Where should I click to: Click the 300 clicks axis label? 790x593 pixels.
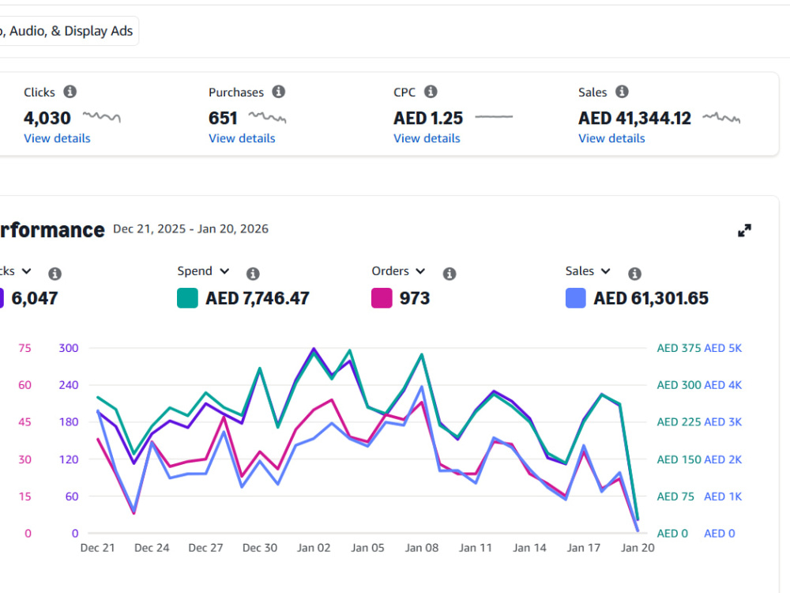(x=69, y=348)
